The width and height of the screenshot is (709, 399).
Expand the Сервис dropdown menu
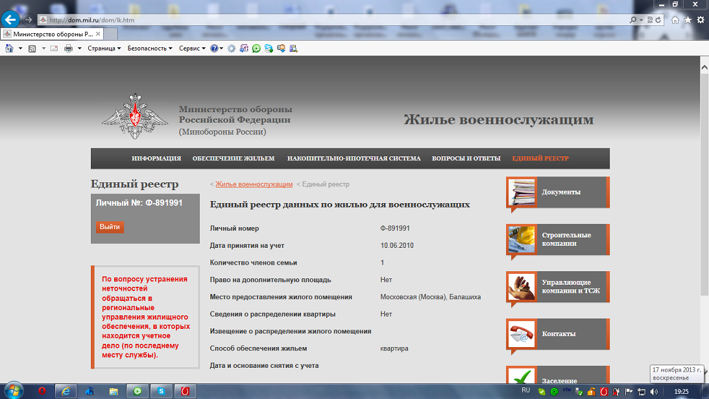pyautogui.click(x=192, y=48)
